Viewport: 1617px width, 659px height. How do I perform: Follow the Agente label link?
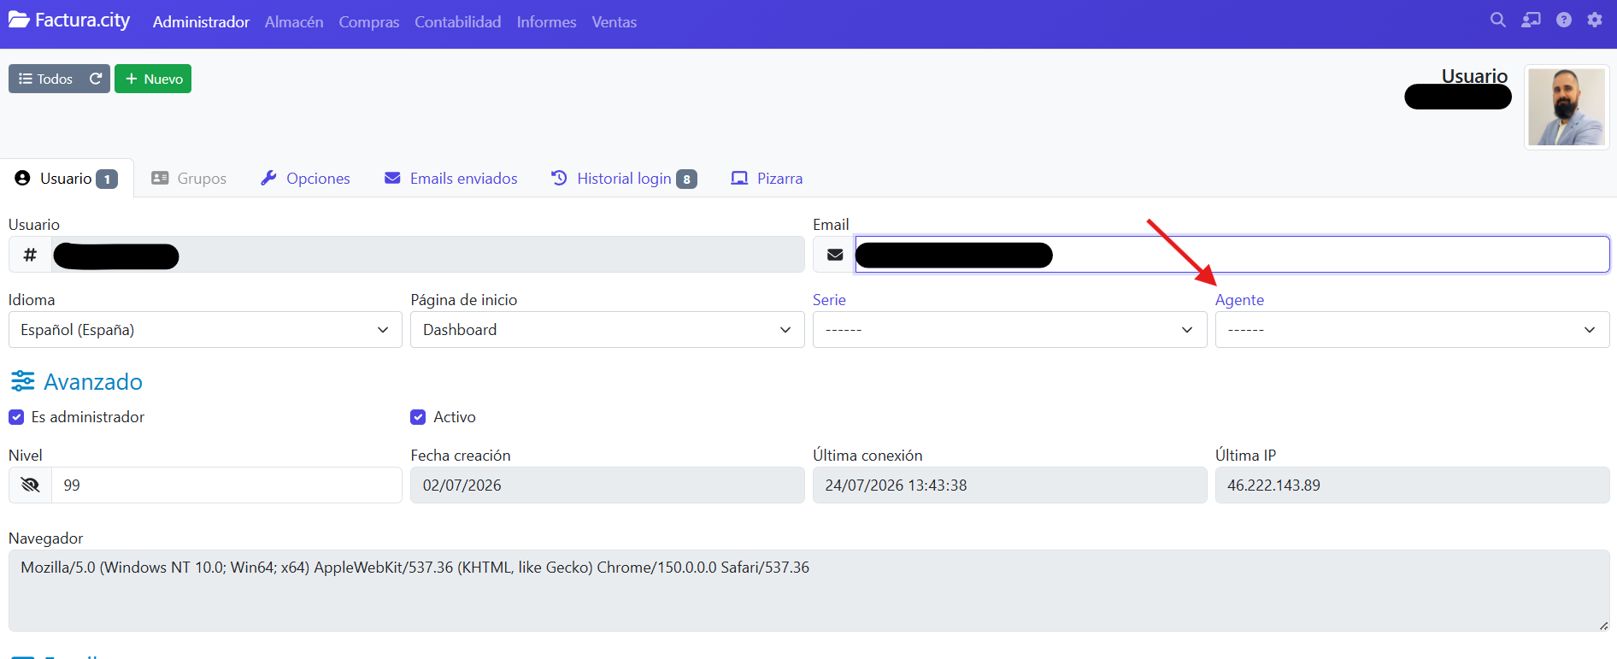click(1239, 300)
